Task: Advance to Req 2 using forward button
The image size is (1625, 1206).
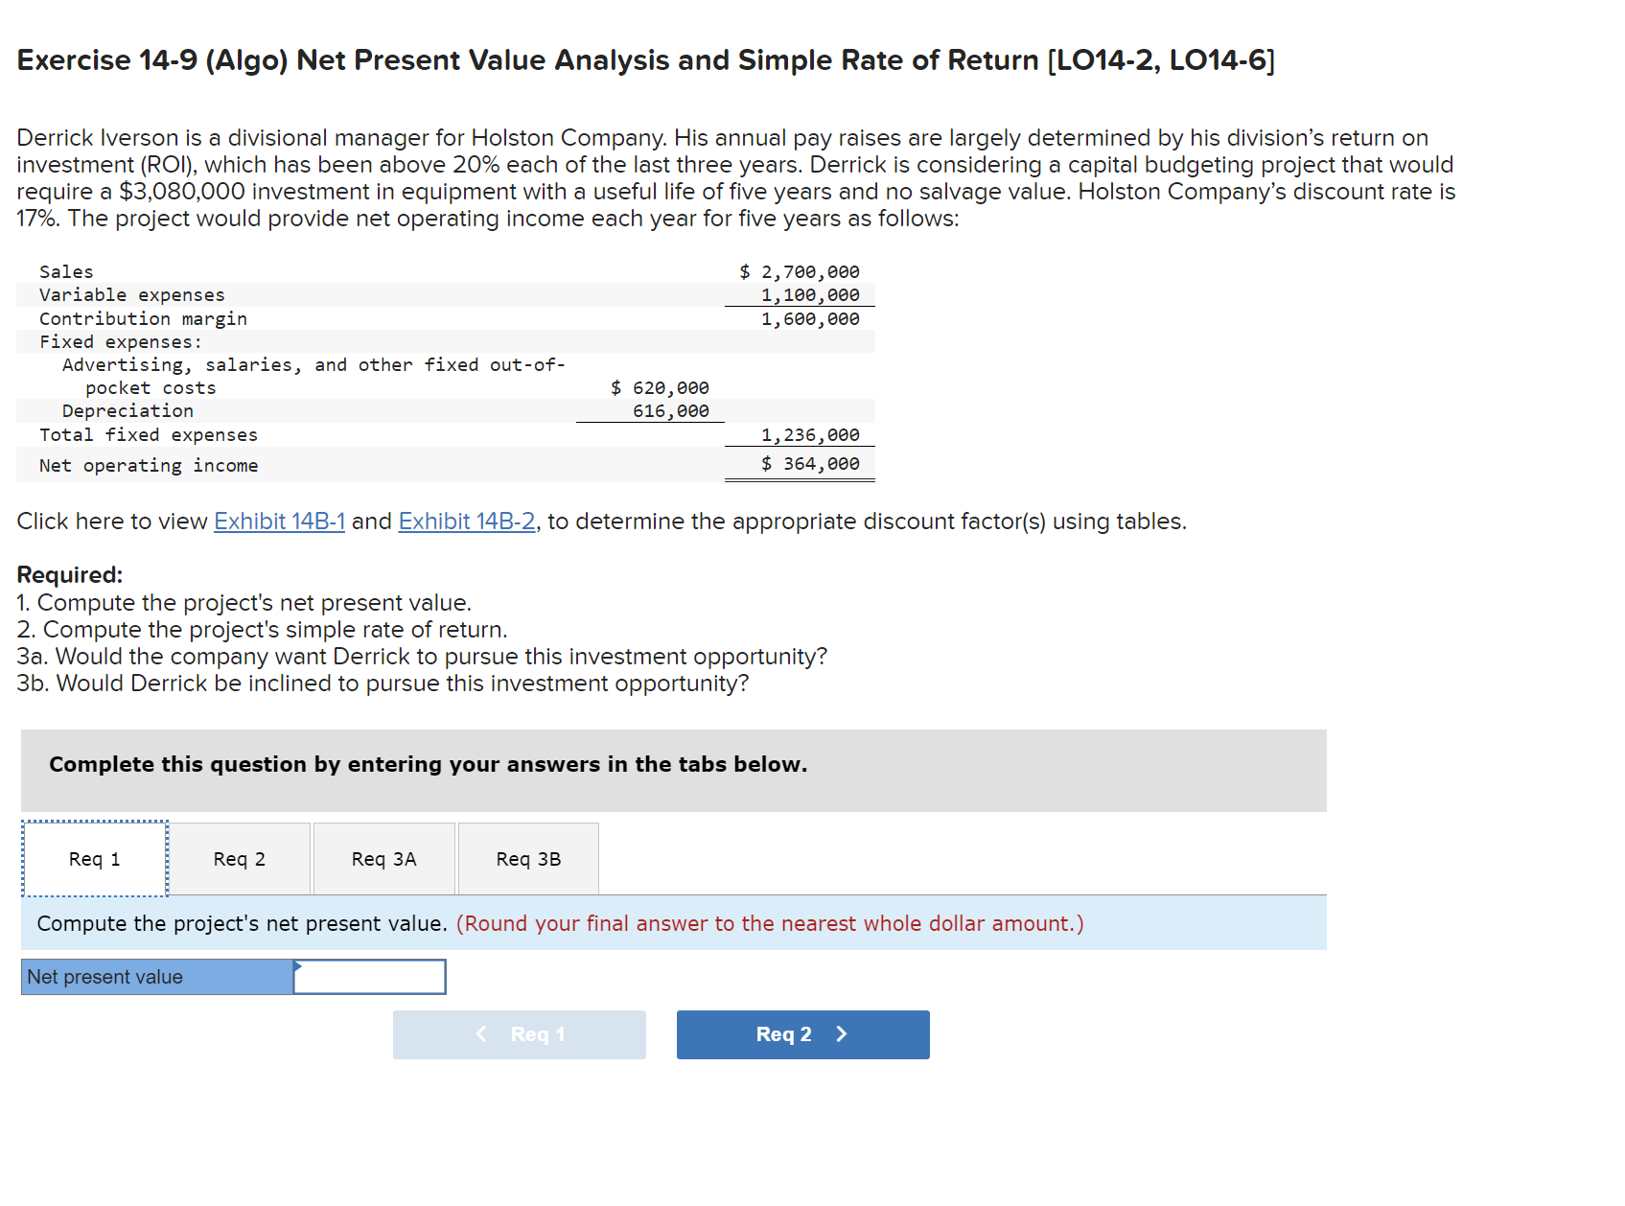Action: coord(802,1034)
